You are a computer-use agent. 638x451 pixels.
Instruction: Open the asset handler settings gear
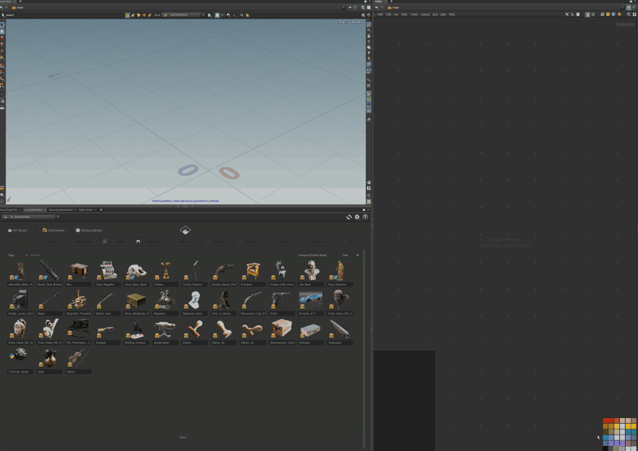pos(357,217)
